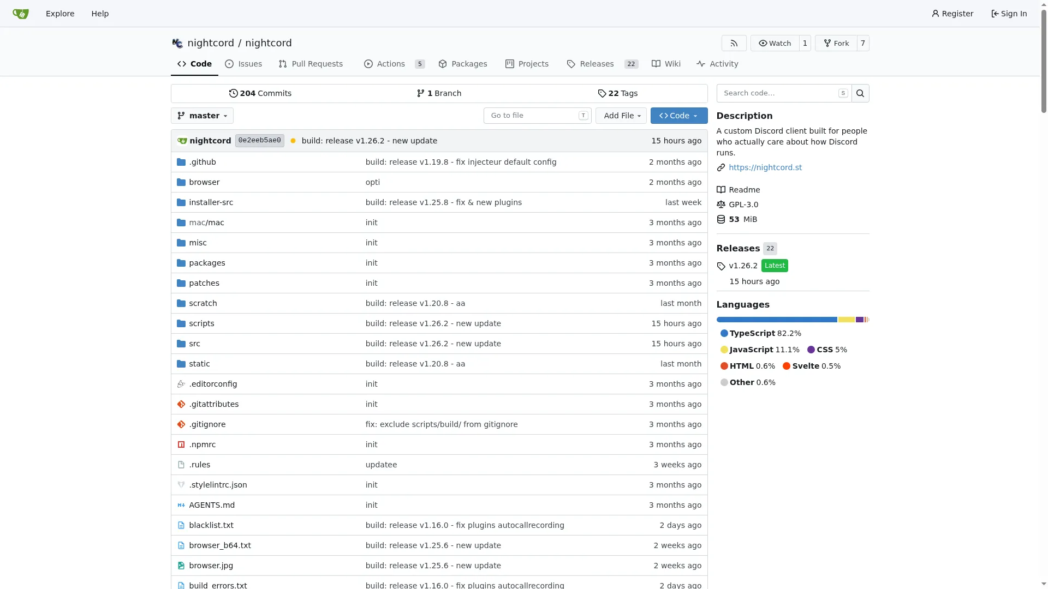Screen dimensions: 1048x589
Task: Click the .github folder icon
Action: click(x=181, y=162)
